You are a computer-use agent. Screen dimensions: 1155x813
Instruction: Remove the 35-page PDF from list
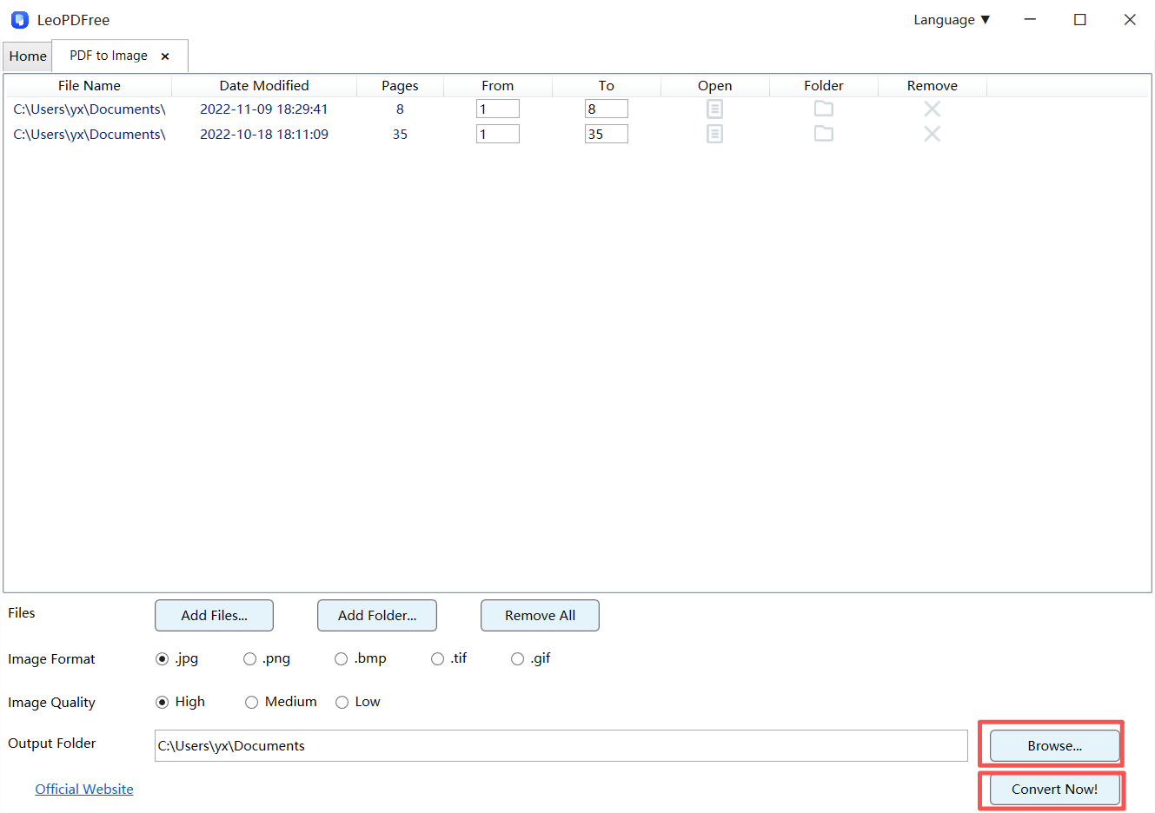932,134
